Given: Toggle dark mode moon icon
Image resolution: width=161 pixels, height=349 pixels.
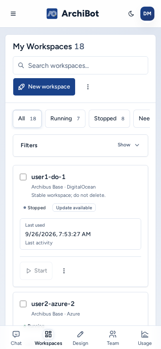Looking at the screenshot, I should 131,14.
